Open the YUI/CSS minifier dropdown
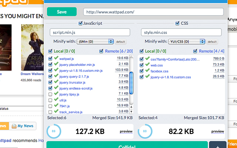Screen dimensions: 237x148 point(187,41)
